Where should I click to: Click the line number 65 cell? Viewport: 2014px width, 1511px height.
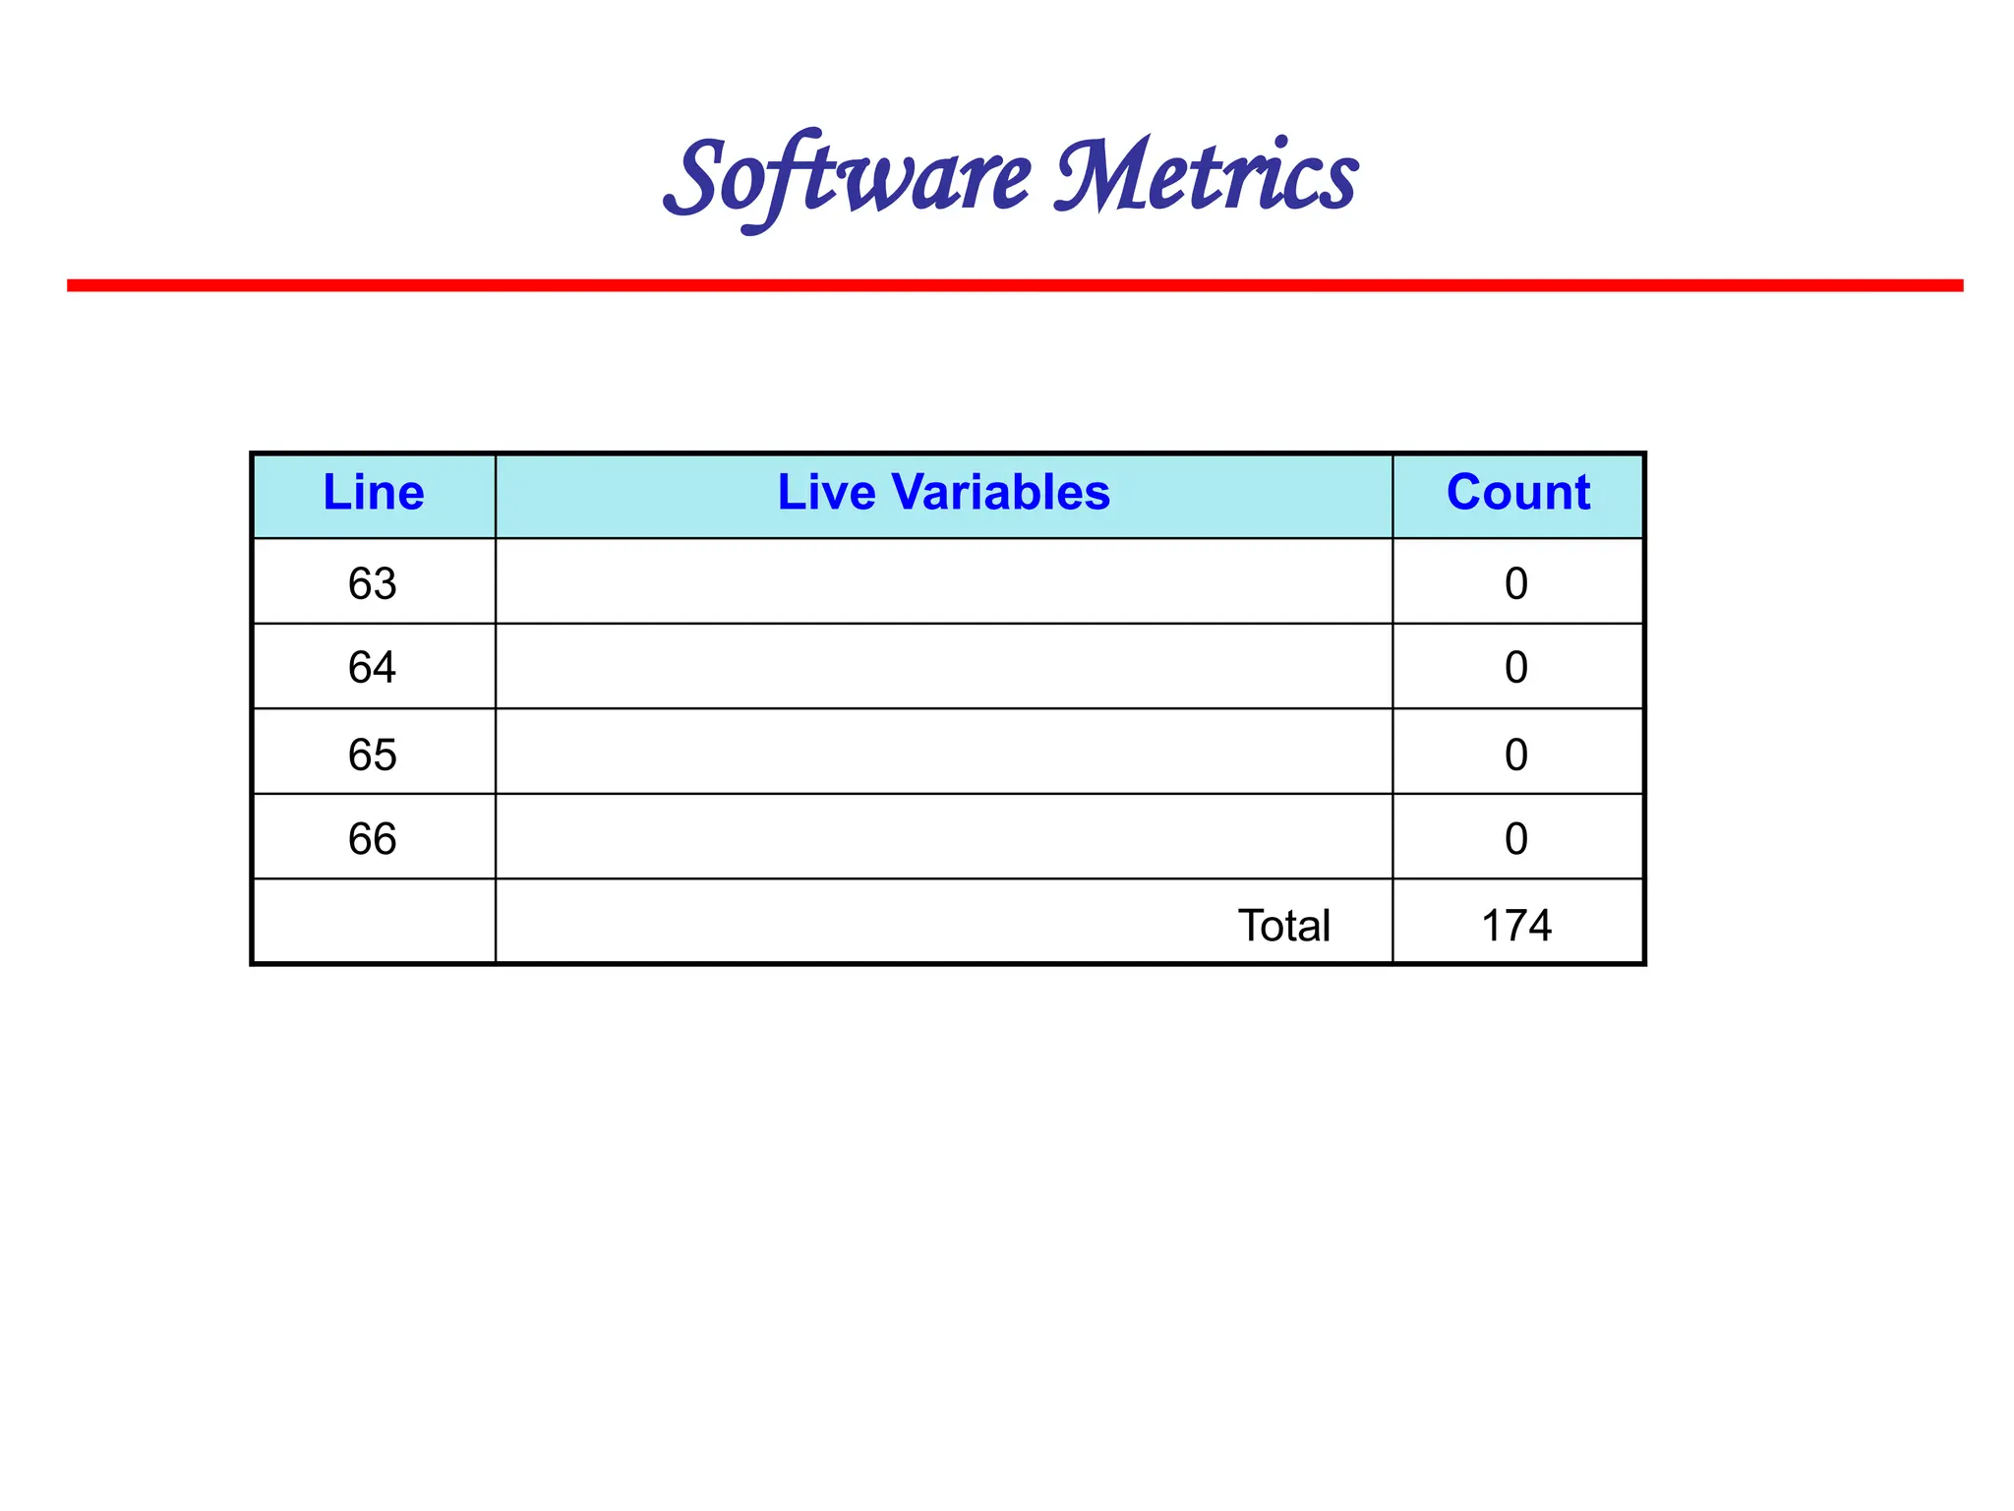(373, 755)
